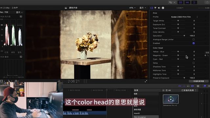This screenshot has height=118, width=210.
Task: Open the transitions browser icon
Action: point(209,86)
